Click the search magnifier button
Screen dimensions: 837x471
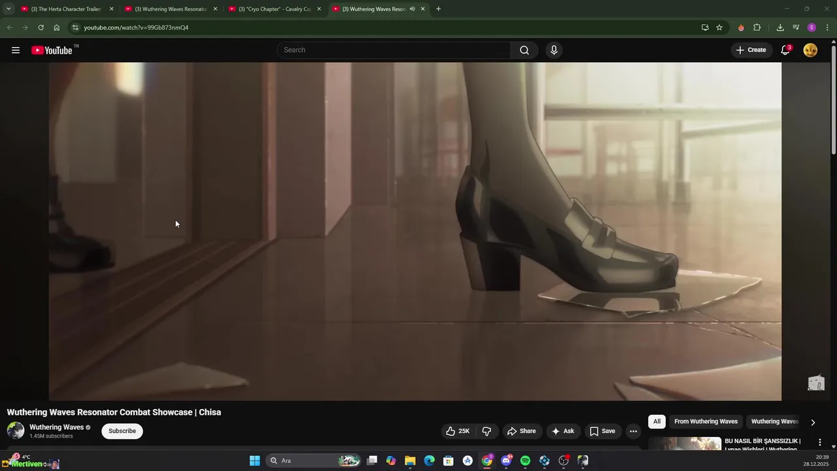tap(524, 50)
